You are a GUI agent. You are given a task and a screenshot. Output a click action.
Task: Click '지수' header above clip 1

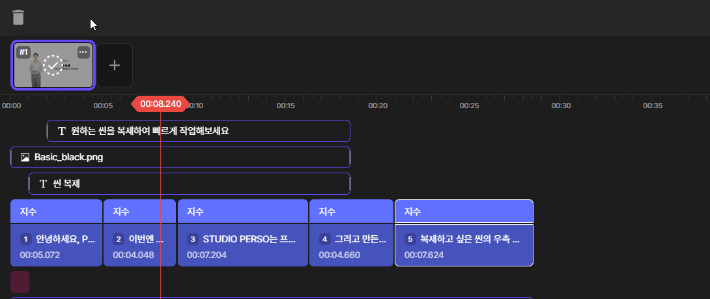tap(57, 212)
